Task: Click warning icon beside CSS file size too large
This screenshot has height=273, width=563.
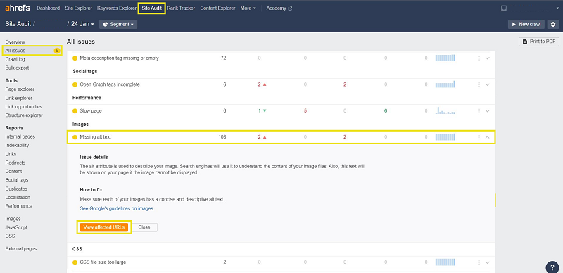Action: point(75,262)
